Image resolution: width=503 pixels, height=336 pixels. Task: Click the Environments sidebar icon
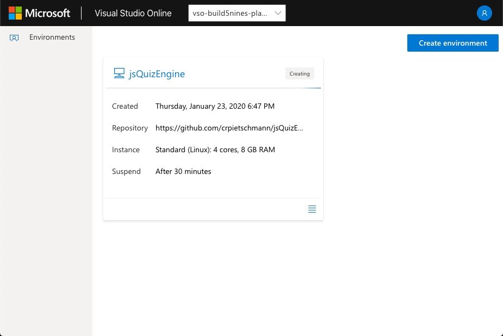click(x=14, y=38)
